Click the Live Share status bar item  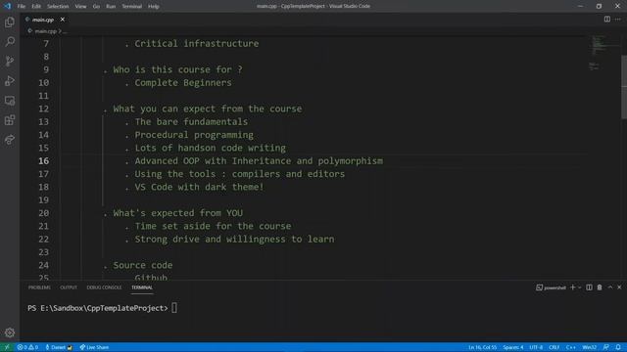(94, 347)
